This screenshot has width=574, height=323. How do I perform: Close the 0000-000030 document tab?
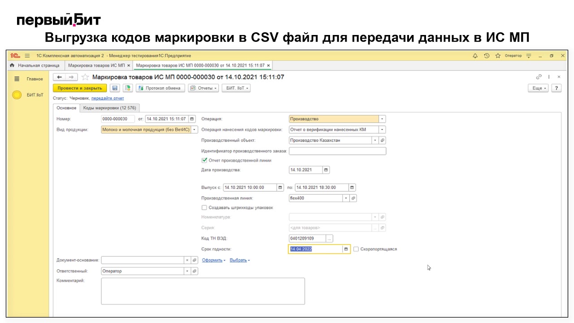pyautogui.click(x=269, y=65)
